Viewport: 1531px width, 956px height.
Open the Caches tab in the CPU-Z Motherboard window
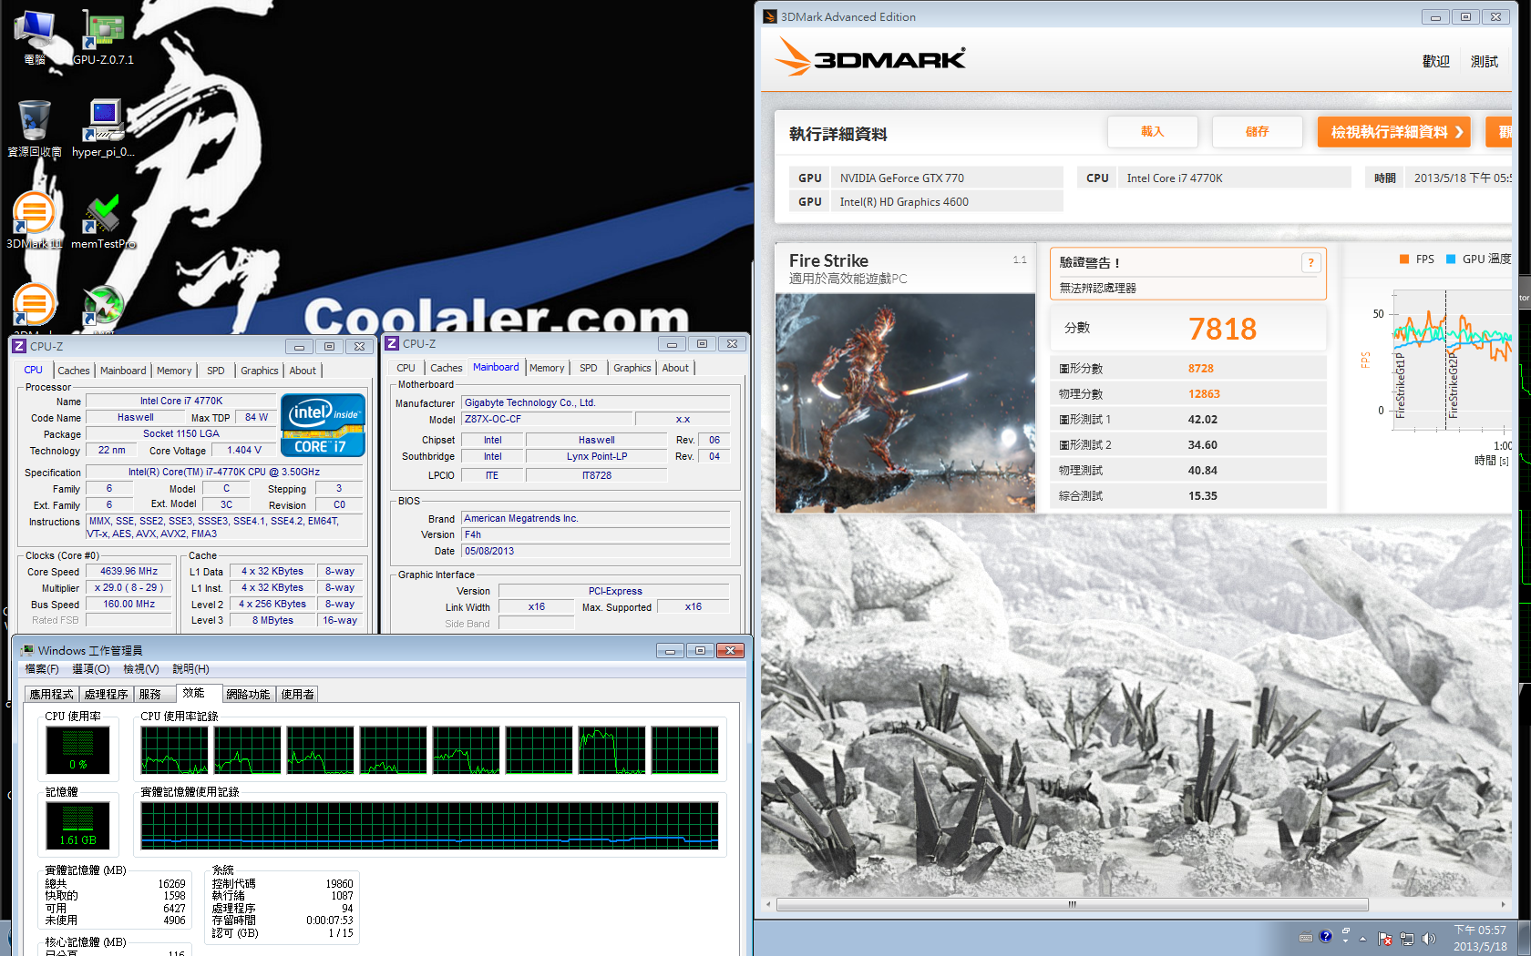[447, 368]
